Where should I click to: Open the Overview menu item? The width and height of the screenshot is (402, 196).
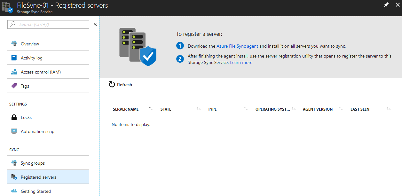click(x=48, y=44)
